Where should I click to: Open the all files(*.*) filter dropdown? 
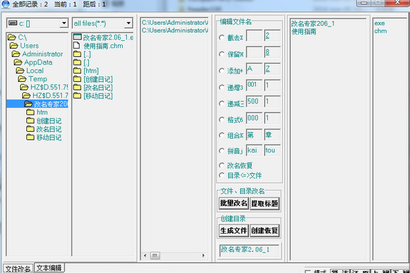click(128, 24)
